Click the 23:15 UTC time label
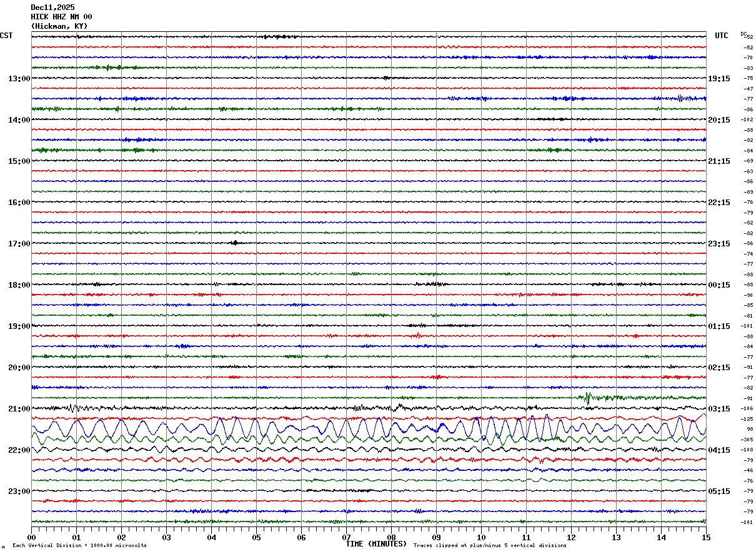The width and height of the screenshot is (756, 554). coord(719,244)
